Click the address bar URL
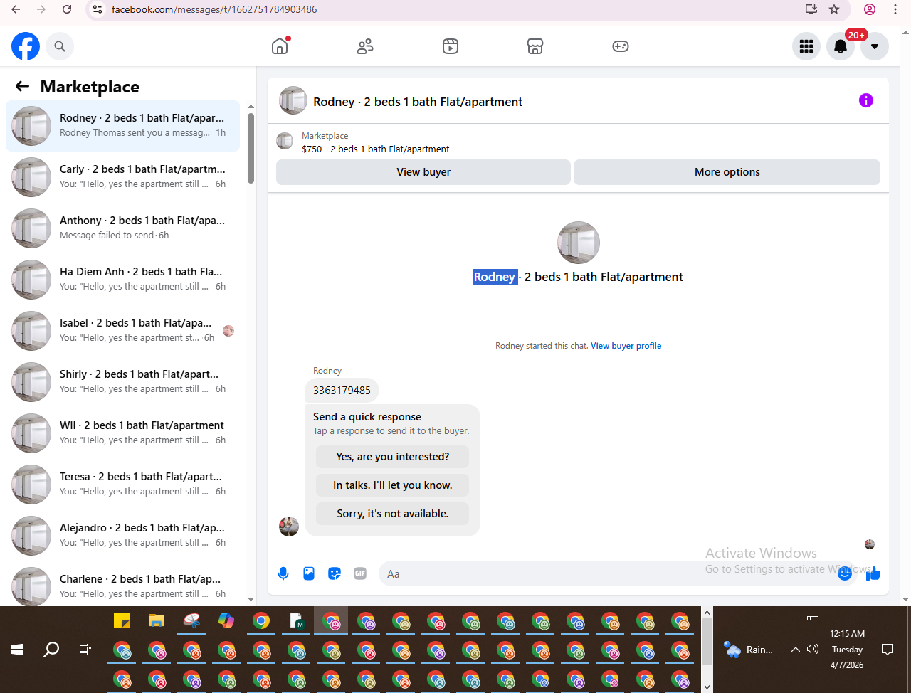The image size is (911, 693). (x=214, y=9)
